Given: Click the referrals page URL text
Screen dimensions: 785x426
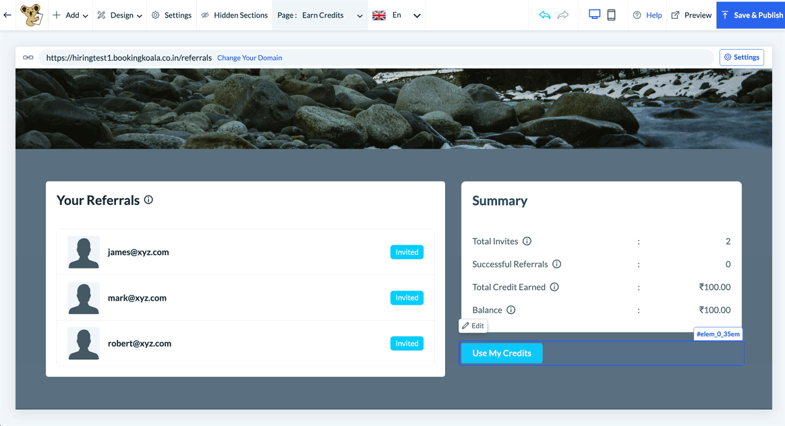Looking at the screenshot, I should click(129, 57).
